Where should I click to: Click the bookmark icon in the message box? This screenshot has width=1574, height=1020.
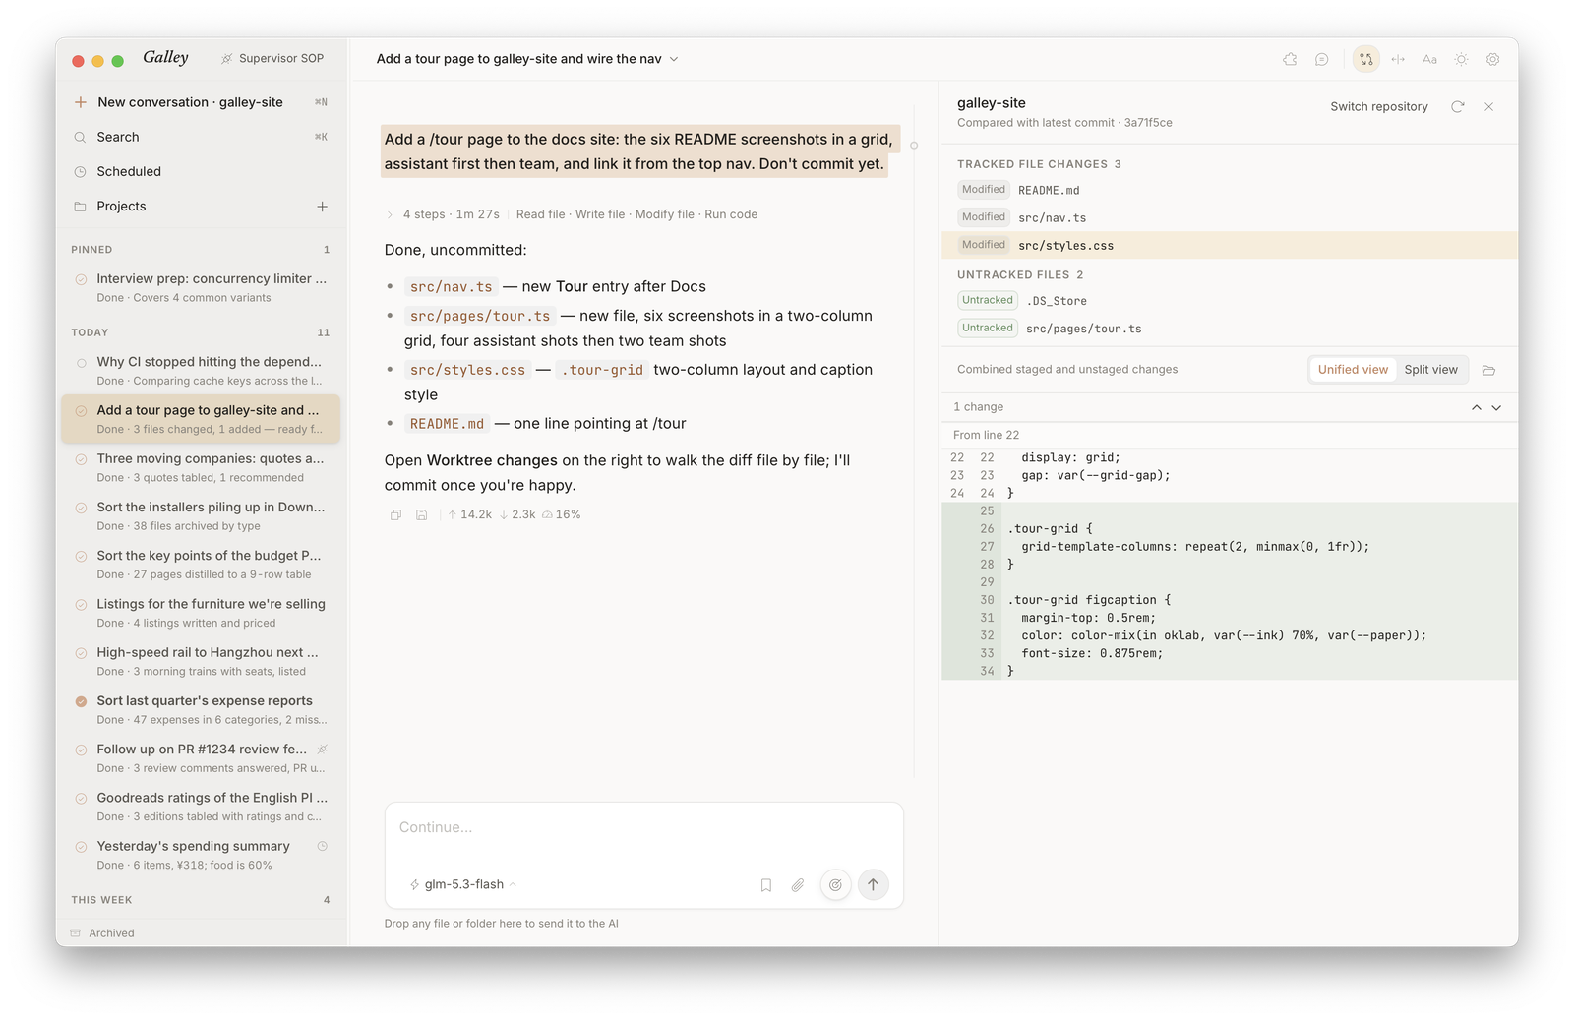pyautogui.click(x=766, y=885)
